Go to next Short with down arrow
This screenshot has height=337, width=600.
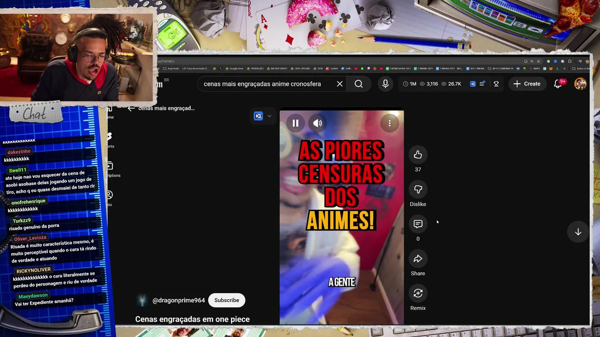click(578, 232)
